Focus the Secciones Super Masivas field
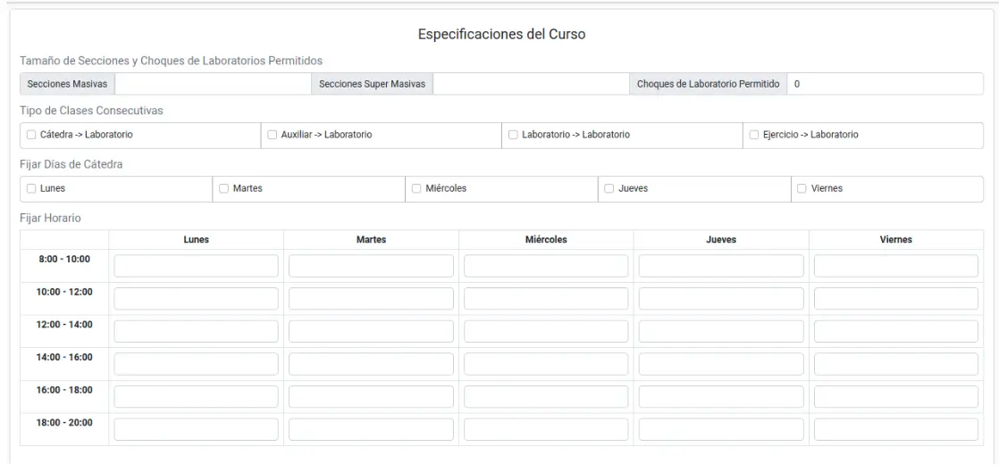The image size is (999, 472). 531,84
